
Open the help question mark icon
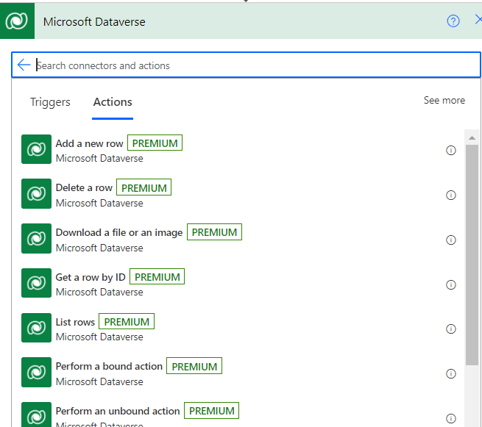click(x=453, y=21)
